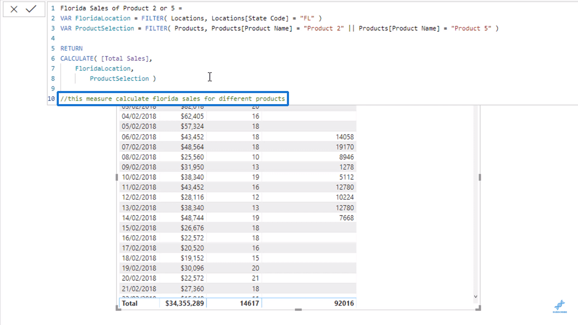Click the 18/02/2018 date cell
This screenshot has height=325, width=578.
click(x=139, y=258)
